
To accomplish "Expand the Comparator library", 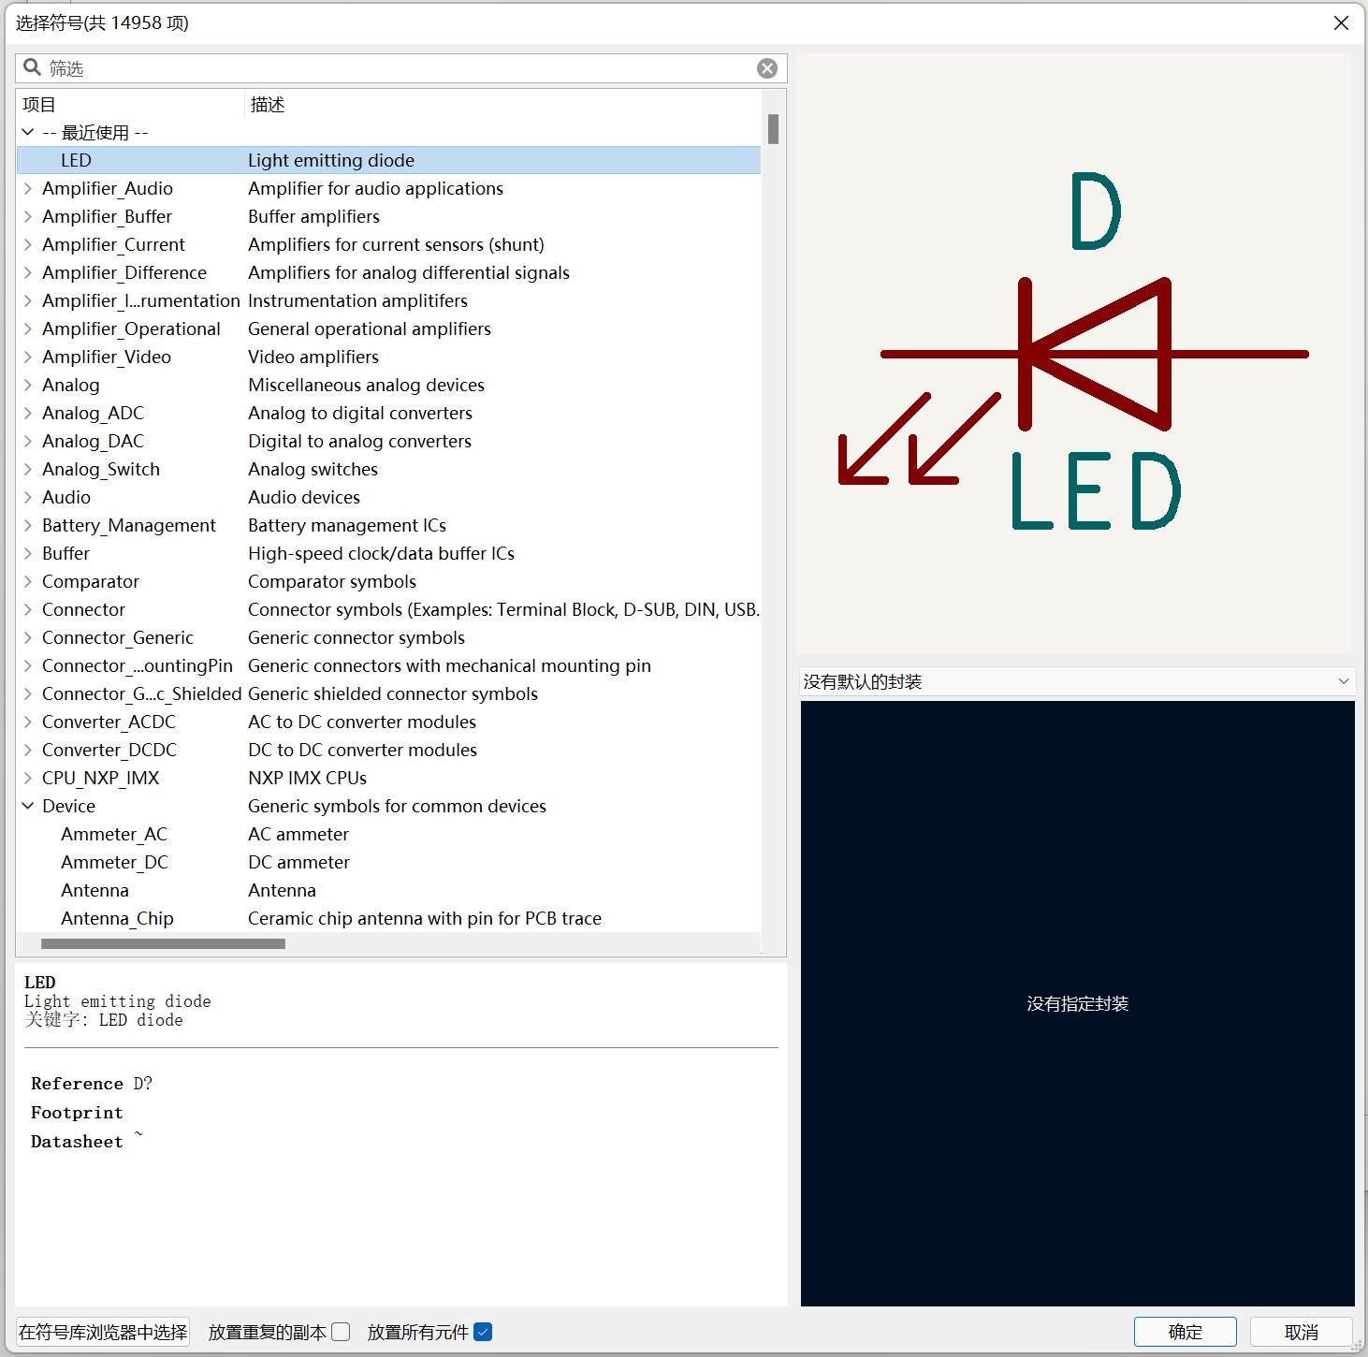I will pos(28,581).
